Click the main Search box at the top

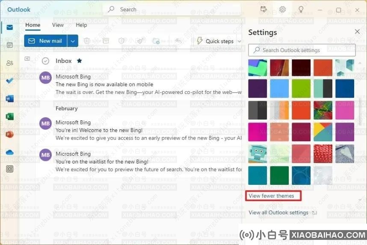(172, 9)
